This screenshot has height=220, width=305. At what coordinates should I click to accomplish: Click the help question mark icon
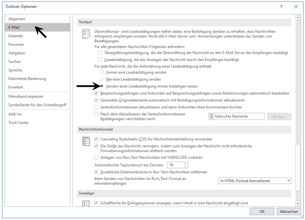281,7
